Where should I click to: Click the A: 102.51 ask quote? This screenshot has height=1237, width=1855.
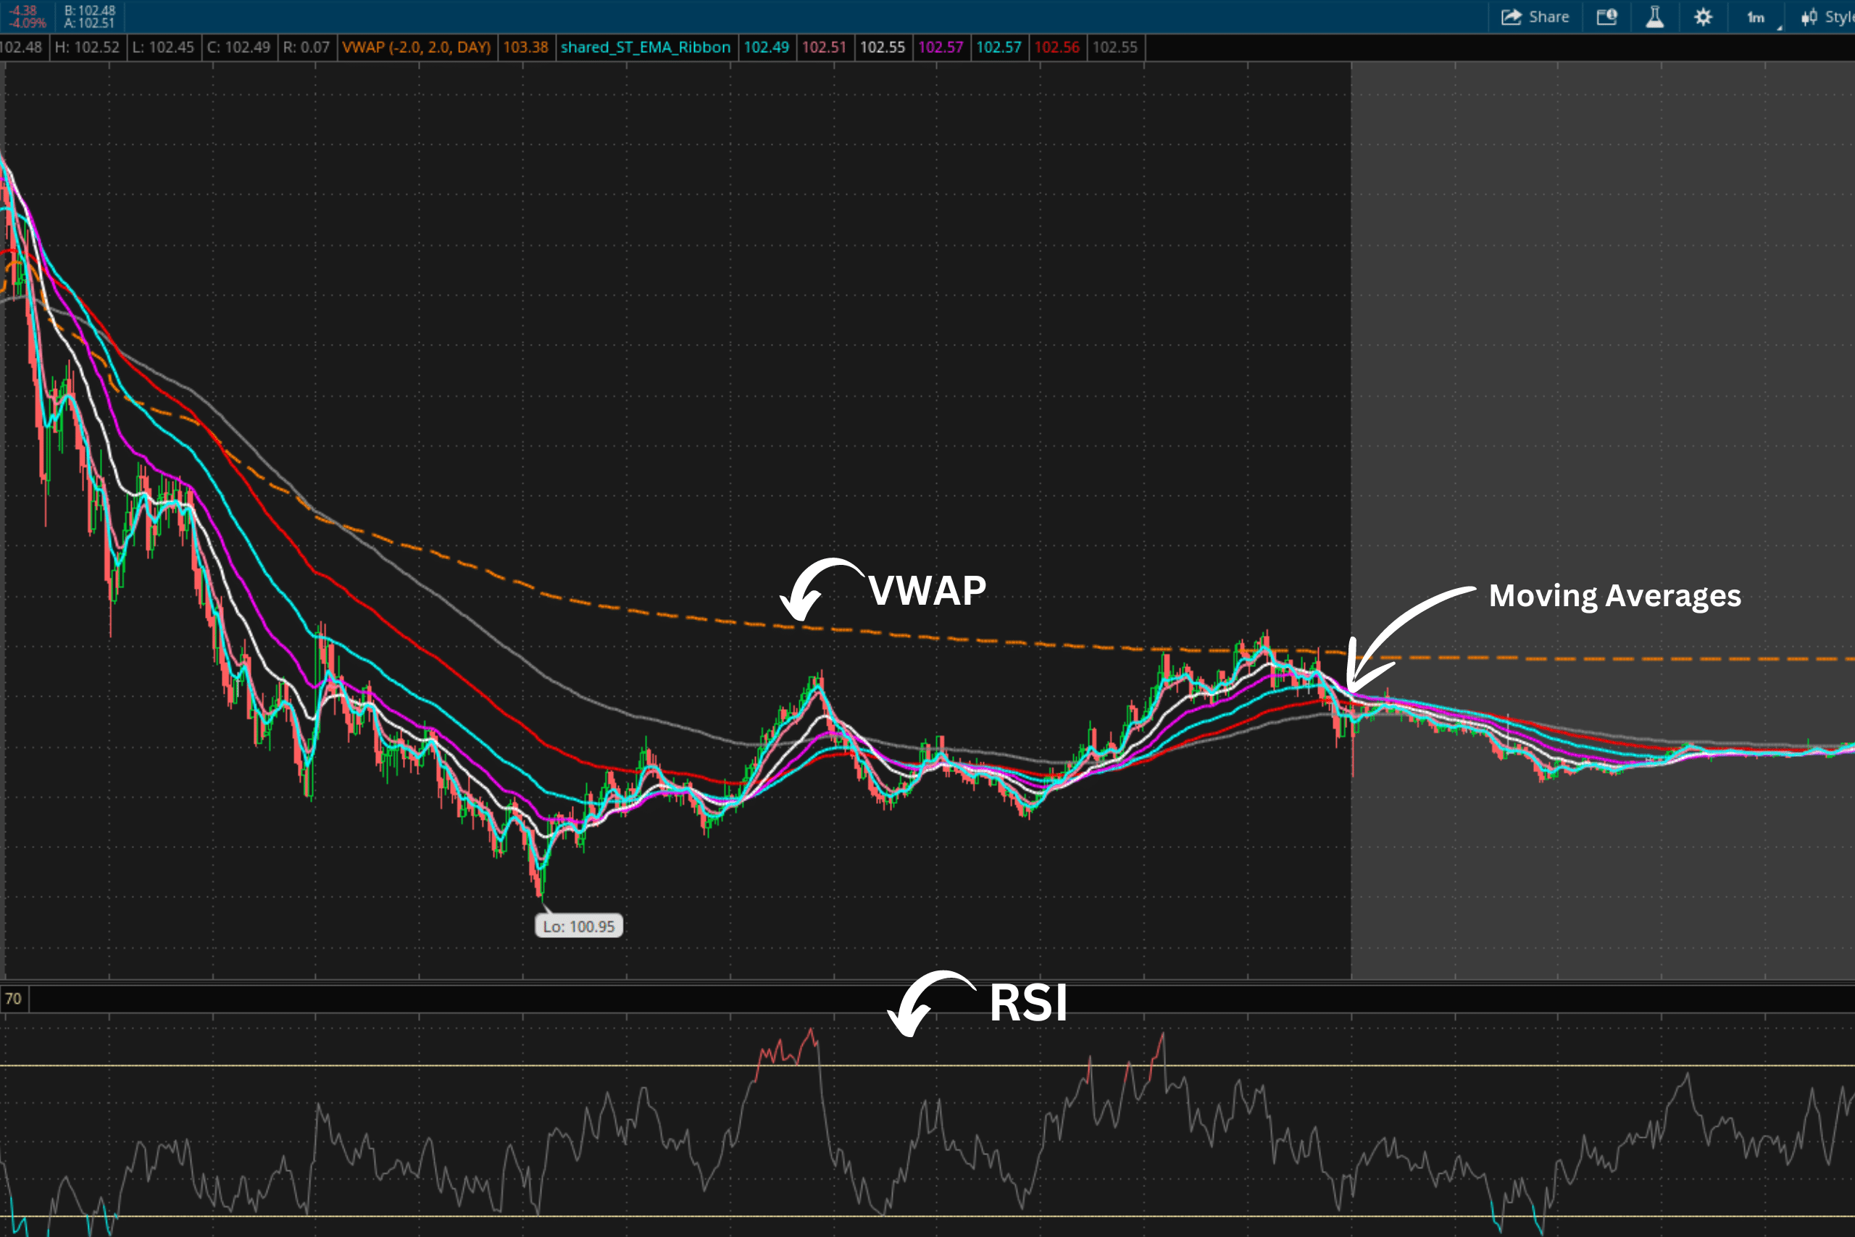90,23
